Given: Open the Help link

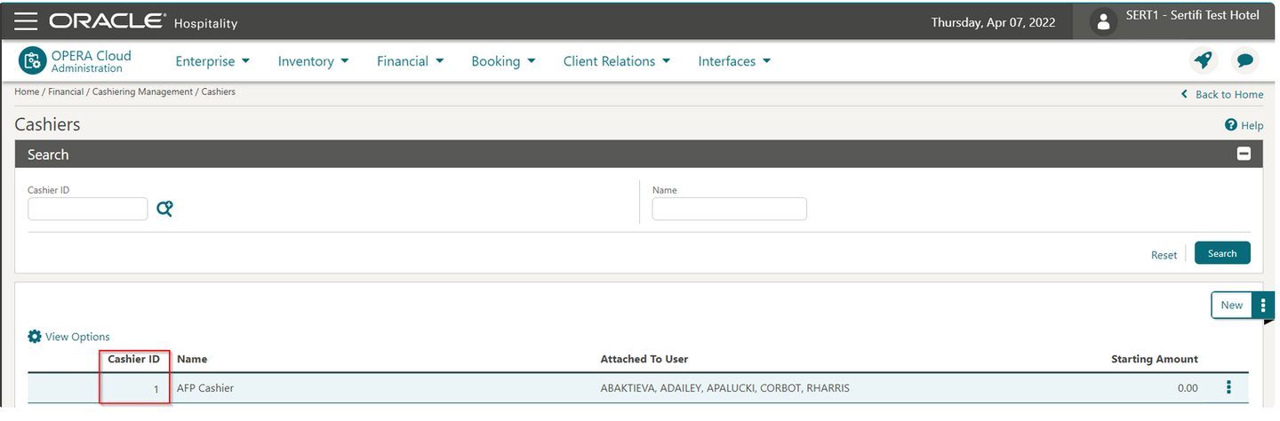Looking at the screenshot, I should pyautogui.click(x=1252, y=126).
